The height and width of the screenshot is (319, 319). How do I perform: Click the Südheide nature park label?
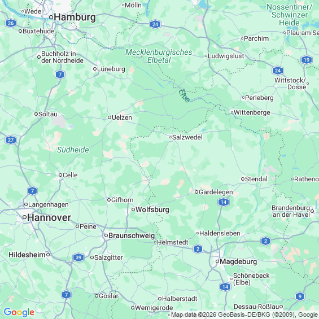click(x=73, y=150)
